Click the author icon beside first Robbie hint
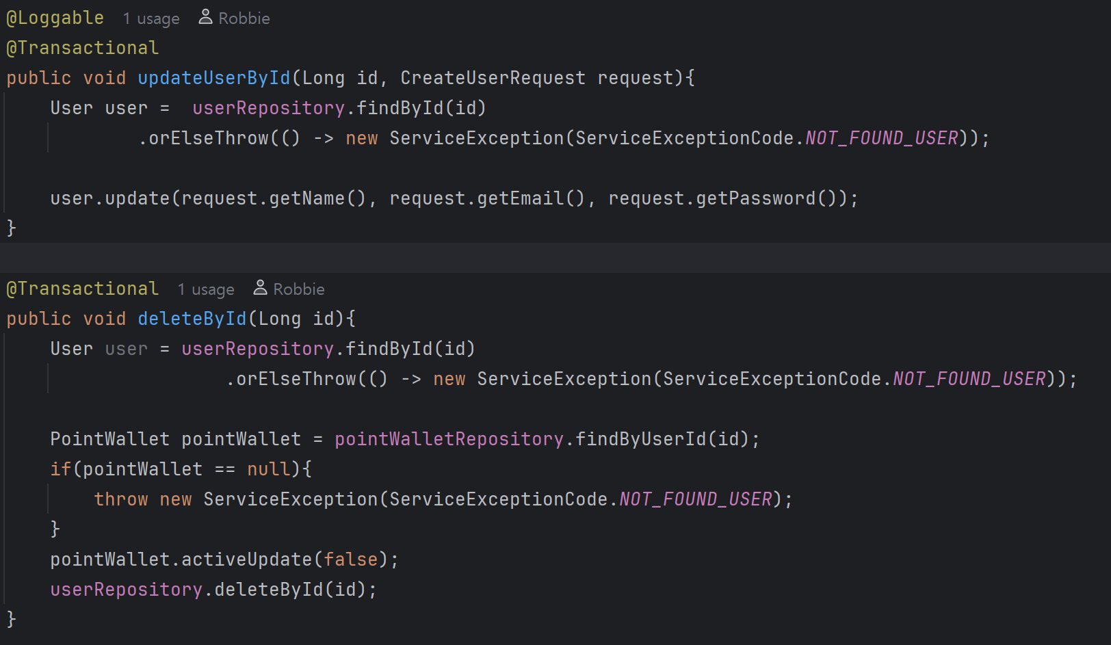 tap(205, 17)
